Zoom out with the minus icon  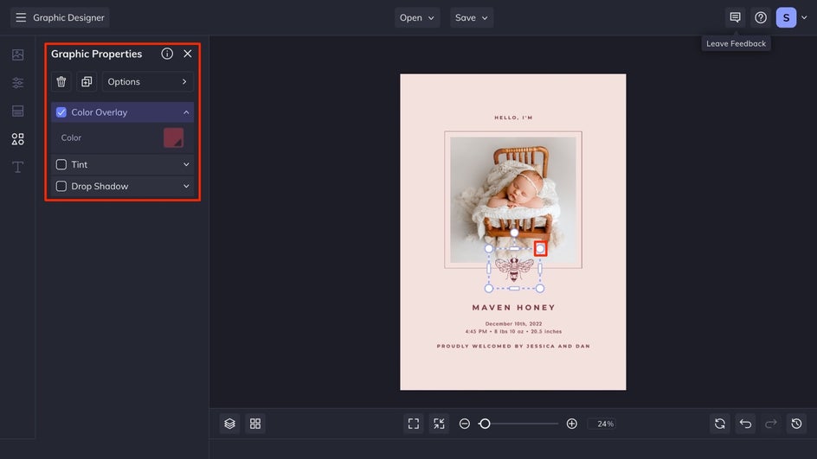pyautogui.click(x=465, y=424)
